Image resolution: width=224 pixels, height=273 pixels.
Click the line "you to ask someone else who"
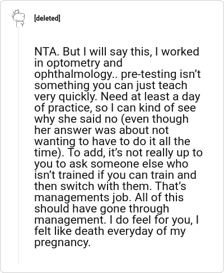click(x=111, y=164)
